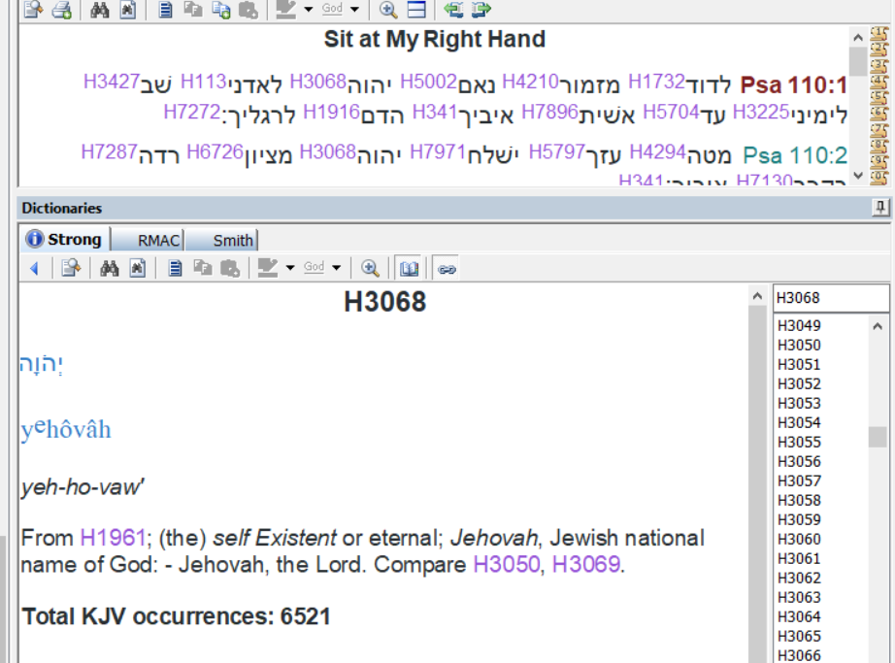Click the scroll bookmark numbered 1

coord(879,36)
